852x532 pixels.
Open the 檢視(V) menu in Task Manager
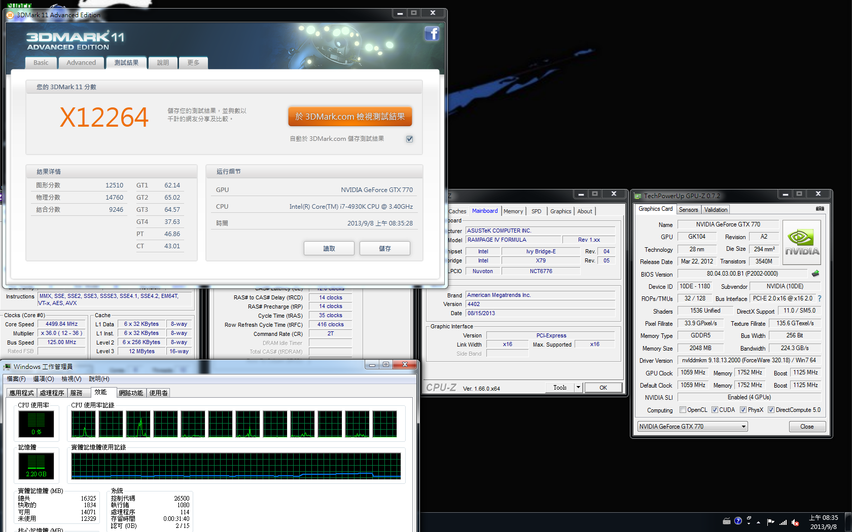click(72, 379)
